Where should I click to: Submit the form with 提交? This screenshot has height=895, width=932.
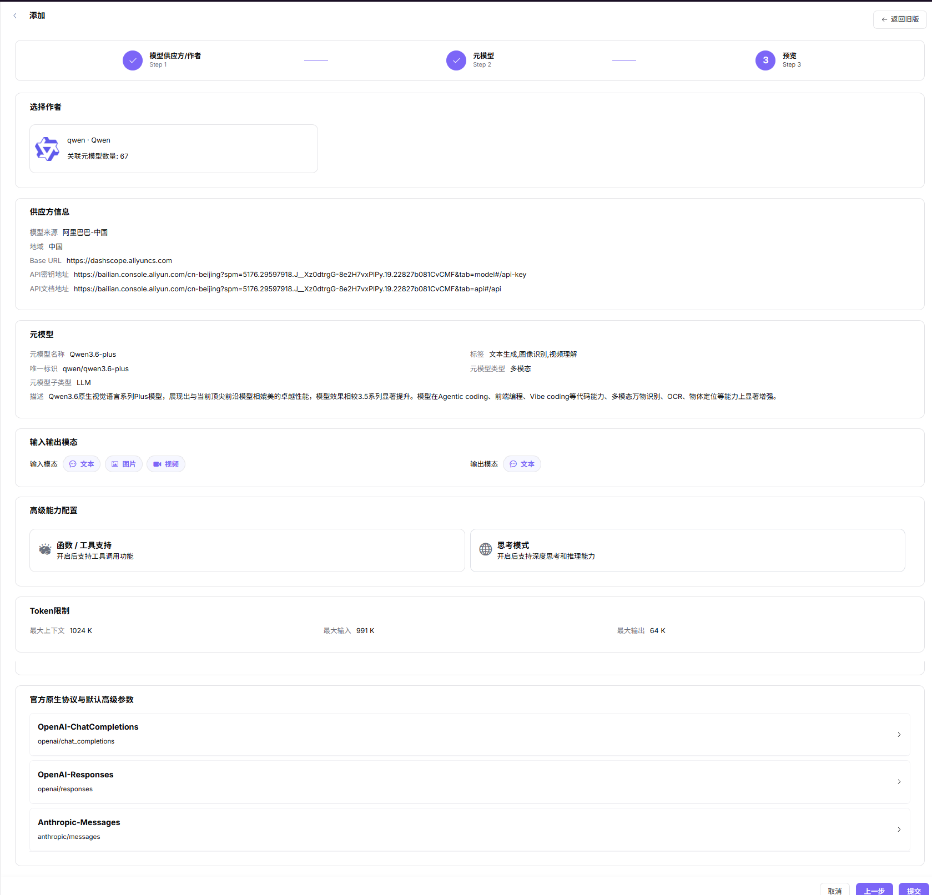(x=914, y=889)
